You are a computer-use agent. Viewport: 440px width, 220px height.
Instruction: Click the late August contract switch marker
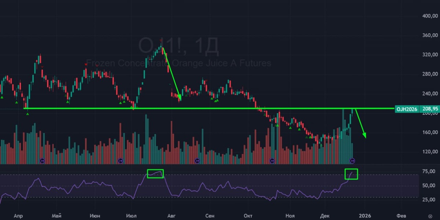197,161
